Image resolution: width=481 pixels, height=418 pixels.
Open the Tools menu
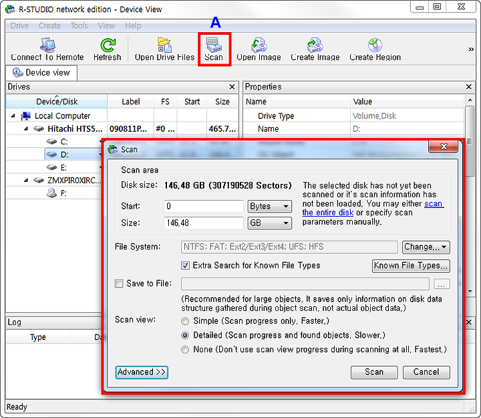pos(79,25)
